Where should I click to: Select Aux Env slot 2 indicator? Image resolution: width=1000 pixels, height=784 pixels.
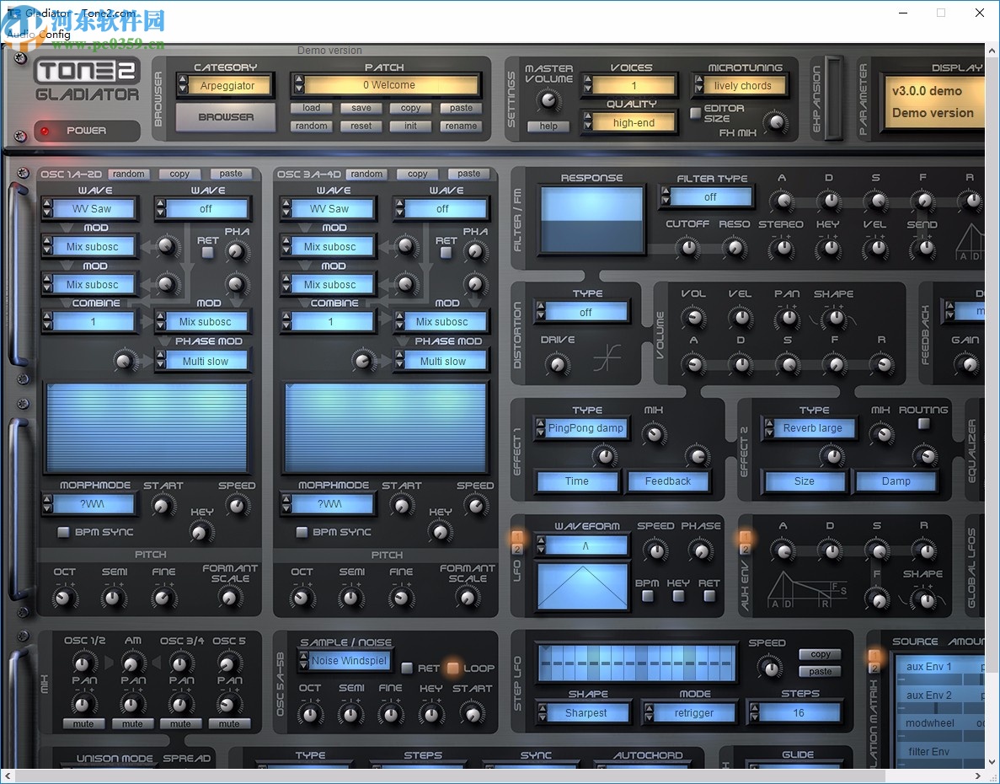[x=744, y=550]
